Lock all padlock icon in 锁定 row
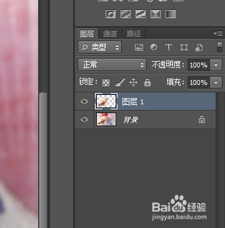The width and height of the screenshot is (225, 228). (147, 82)
